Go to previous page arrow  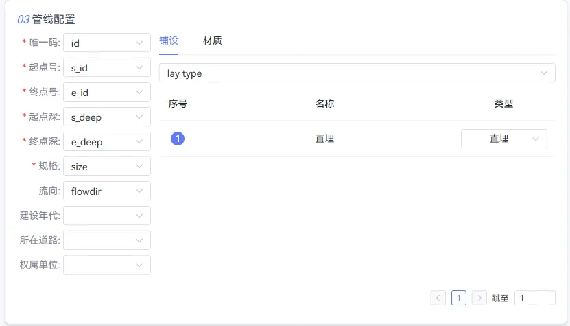pos(438,299)
